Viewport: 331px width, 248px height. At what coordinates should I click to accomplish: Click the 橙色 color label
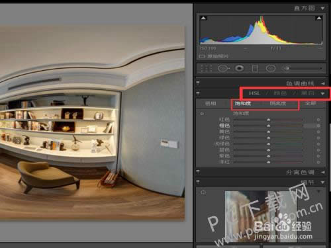tap(224, 126)
